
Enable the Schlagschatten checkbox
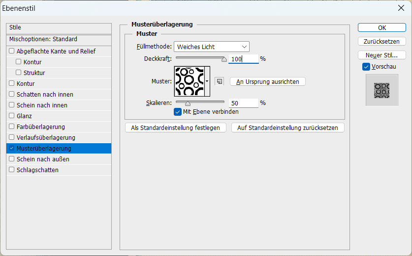pyautogui.click(x=11, y=170)
